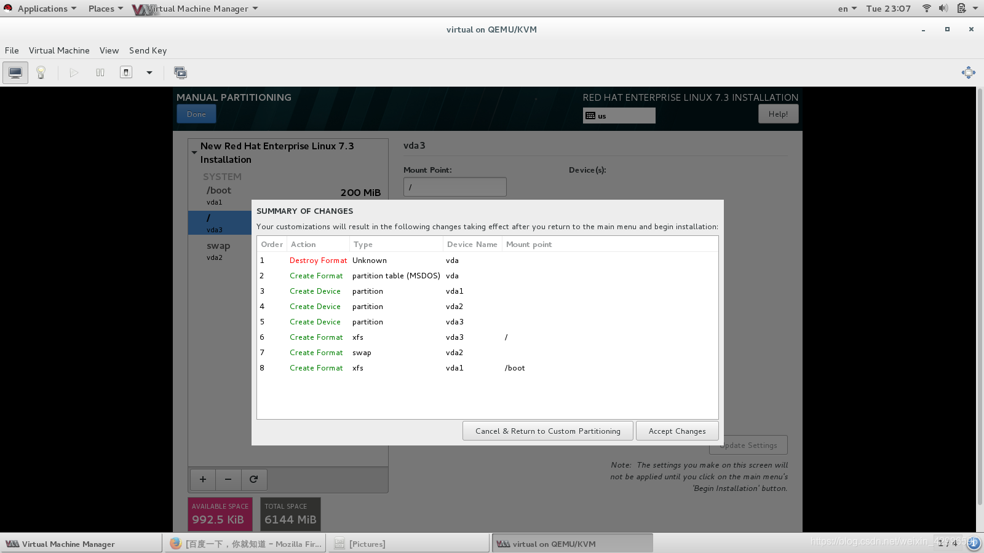This screenshot has width=984, height=553.
Task: Select /boot vda1 partition entry
Action: (x=288, y=195)
